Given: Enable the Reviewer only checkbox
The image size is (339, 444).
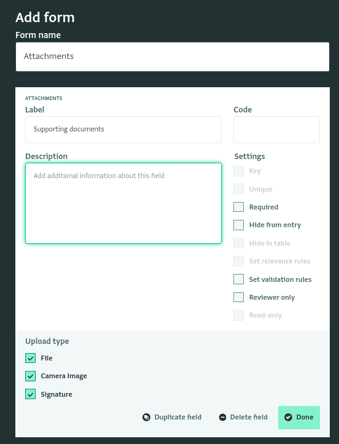Looking at the screenshot, I should [238, 297].
